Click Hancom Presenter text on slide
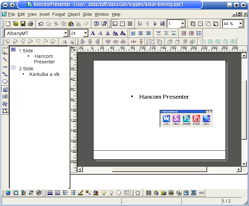Screen dimensions: 249x206 [x=164, y=97]
